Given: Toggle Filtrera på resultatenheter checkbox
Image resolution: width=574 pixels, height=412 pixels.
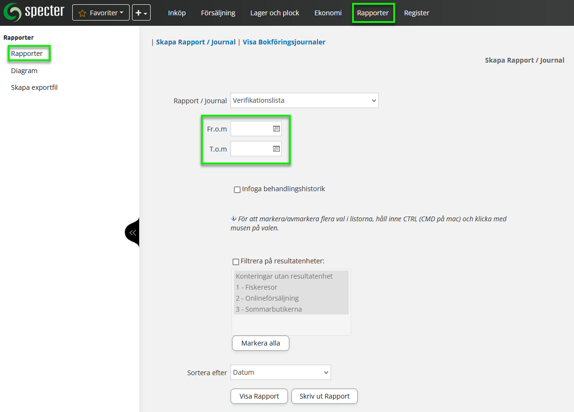Looking at the screenshot, I should pos(236,262).
